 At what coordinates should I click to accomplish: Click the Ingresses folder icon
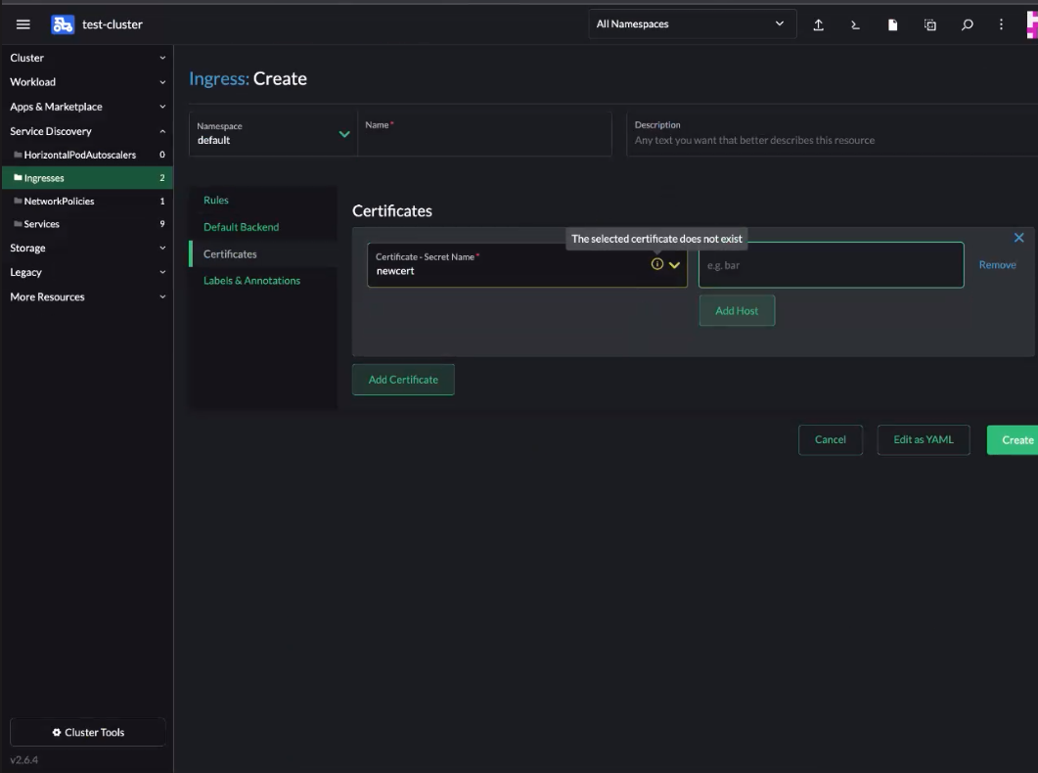coord(18,177)
